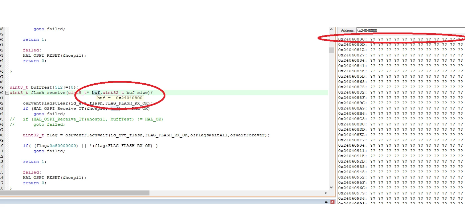Select memory row 0x24040952
465x215 pixels.
coord(401,177)
